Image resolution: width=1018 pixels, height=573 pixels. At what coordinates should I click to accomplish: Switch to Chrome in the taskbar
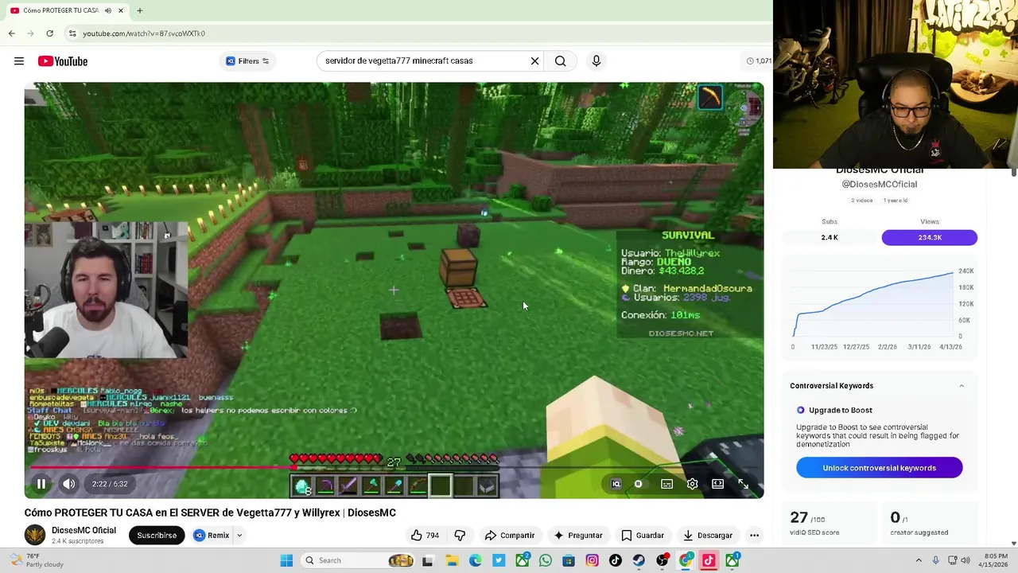[x=686, y=560]
